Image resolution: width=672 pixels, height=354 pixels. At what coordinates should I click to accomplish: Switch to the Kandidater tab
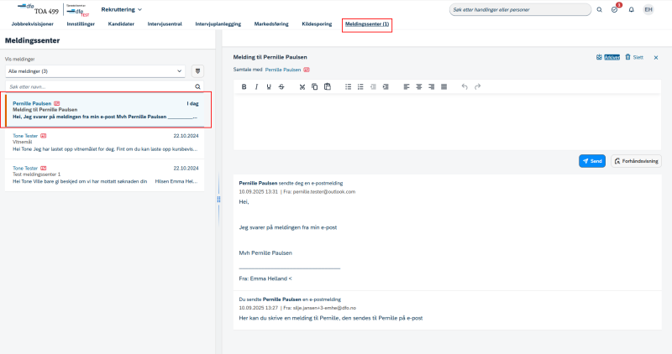coord(121,24)
